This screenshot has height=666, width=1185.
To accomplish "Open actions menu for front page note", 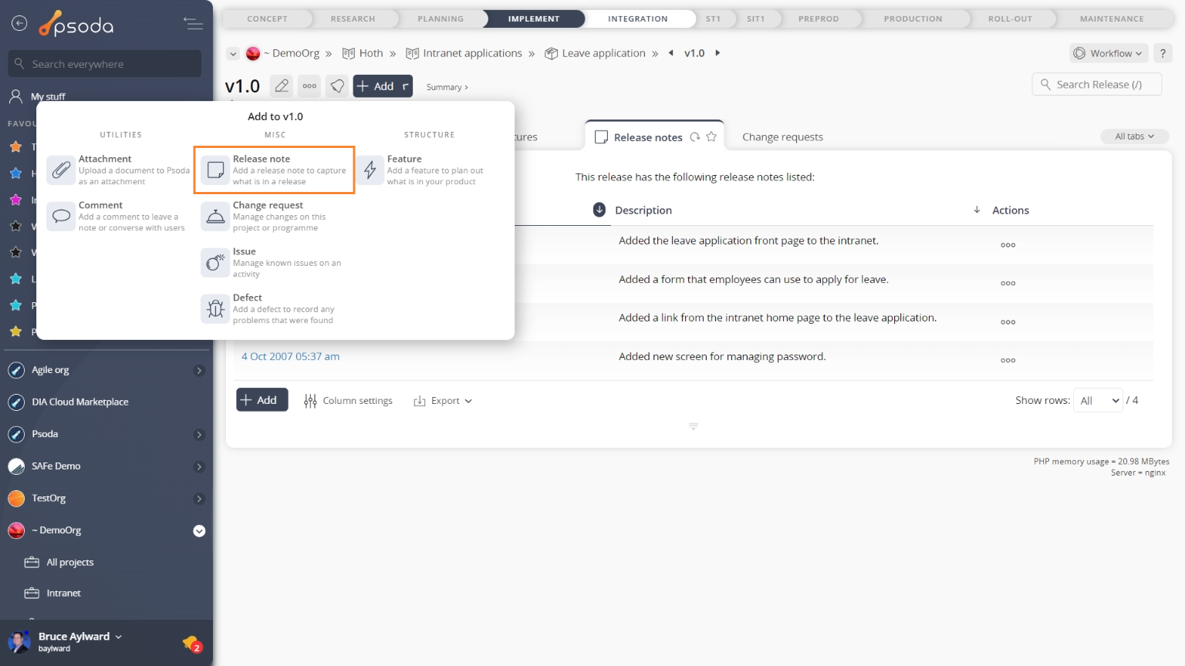I will click(1008, 245).
